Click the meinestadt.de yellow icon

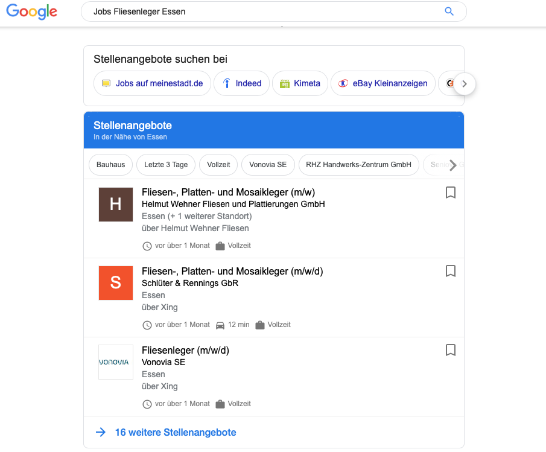pyautogui.click(x=106, y=83)
